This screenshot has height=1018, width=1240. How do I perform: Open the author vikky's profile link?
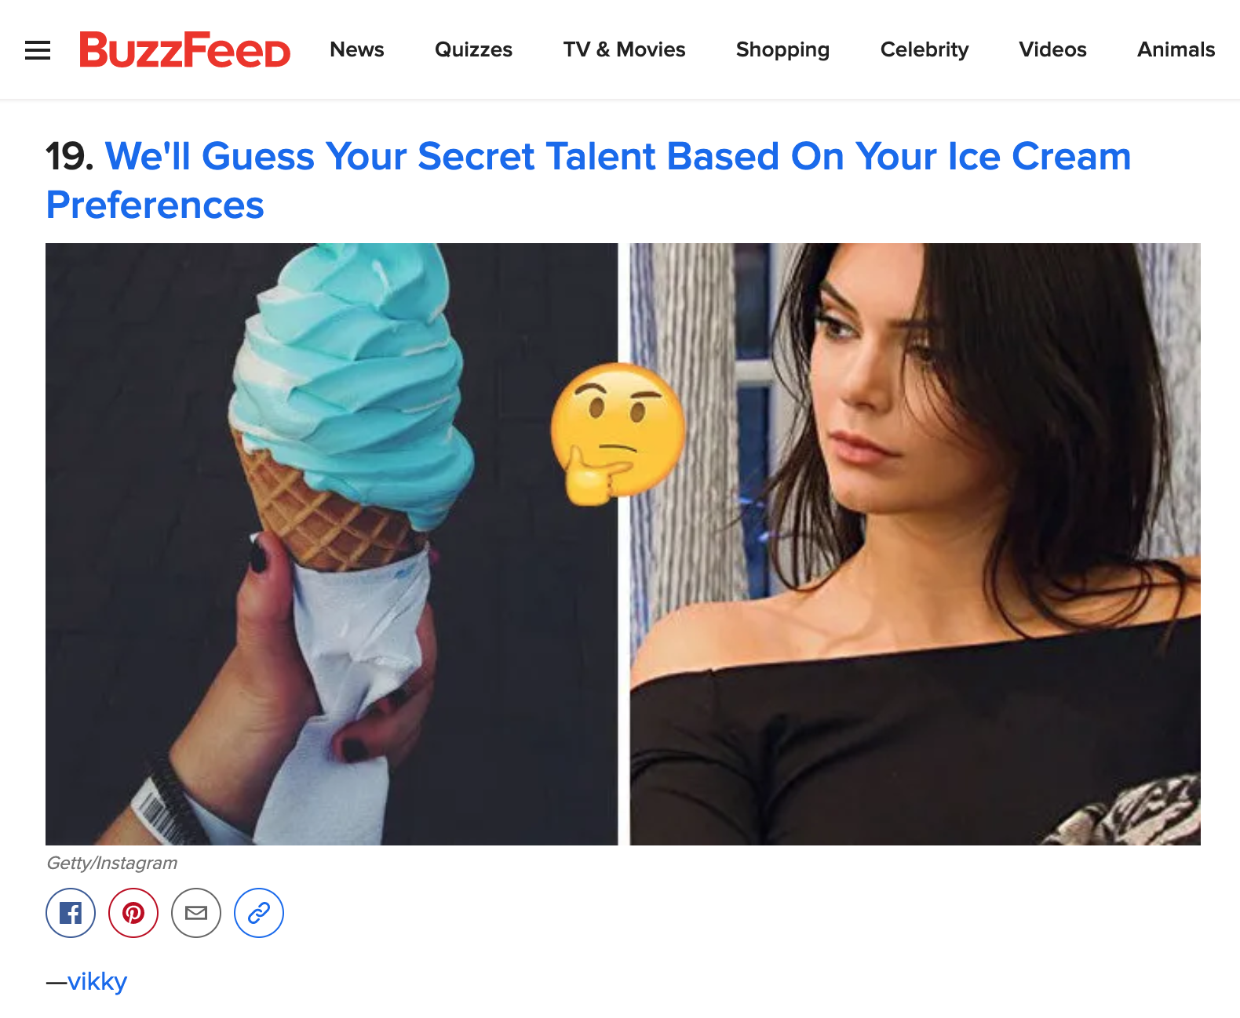(x=97, y=981)
